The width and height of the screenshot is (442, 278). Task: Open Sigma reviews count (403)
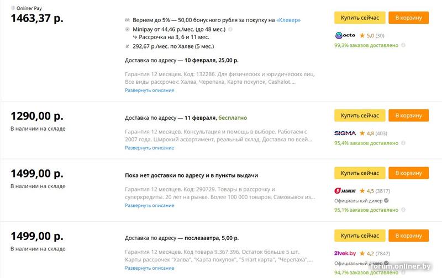(381, 133)
